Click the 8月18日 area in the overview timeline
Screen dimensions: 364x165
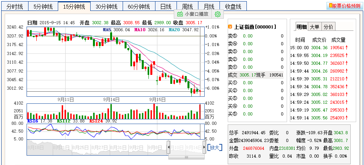tap(36, 147)
